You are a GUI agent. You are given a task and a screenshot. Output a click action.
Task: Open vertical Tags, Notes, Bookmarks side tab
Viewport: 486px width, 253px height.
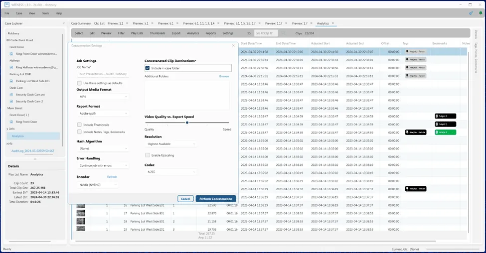pyautogui.click(x=476, y=57)
